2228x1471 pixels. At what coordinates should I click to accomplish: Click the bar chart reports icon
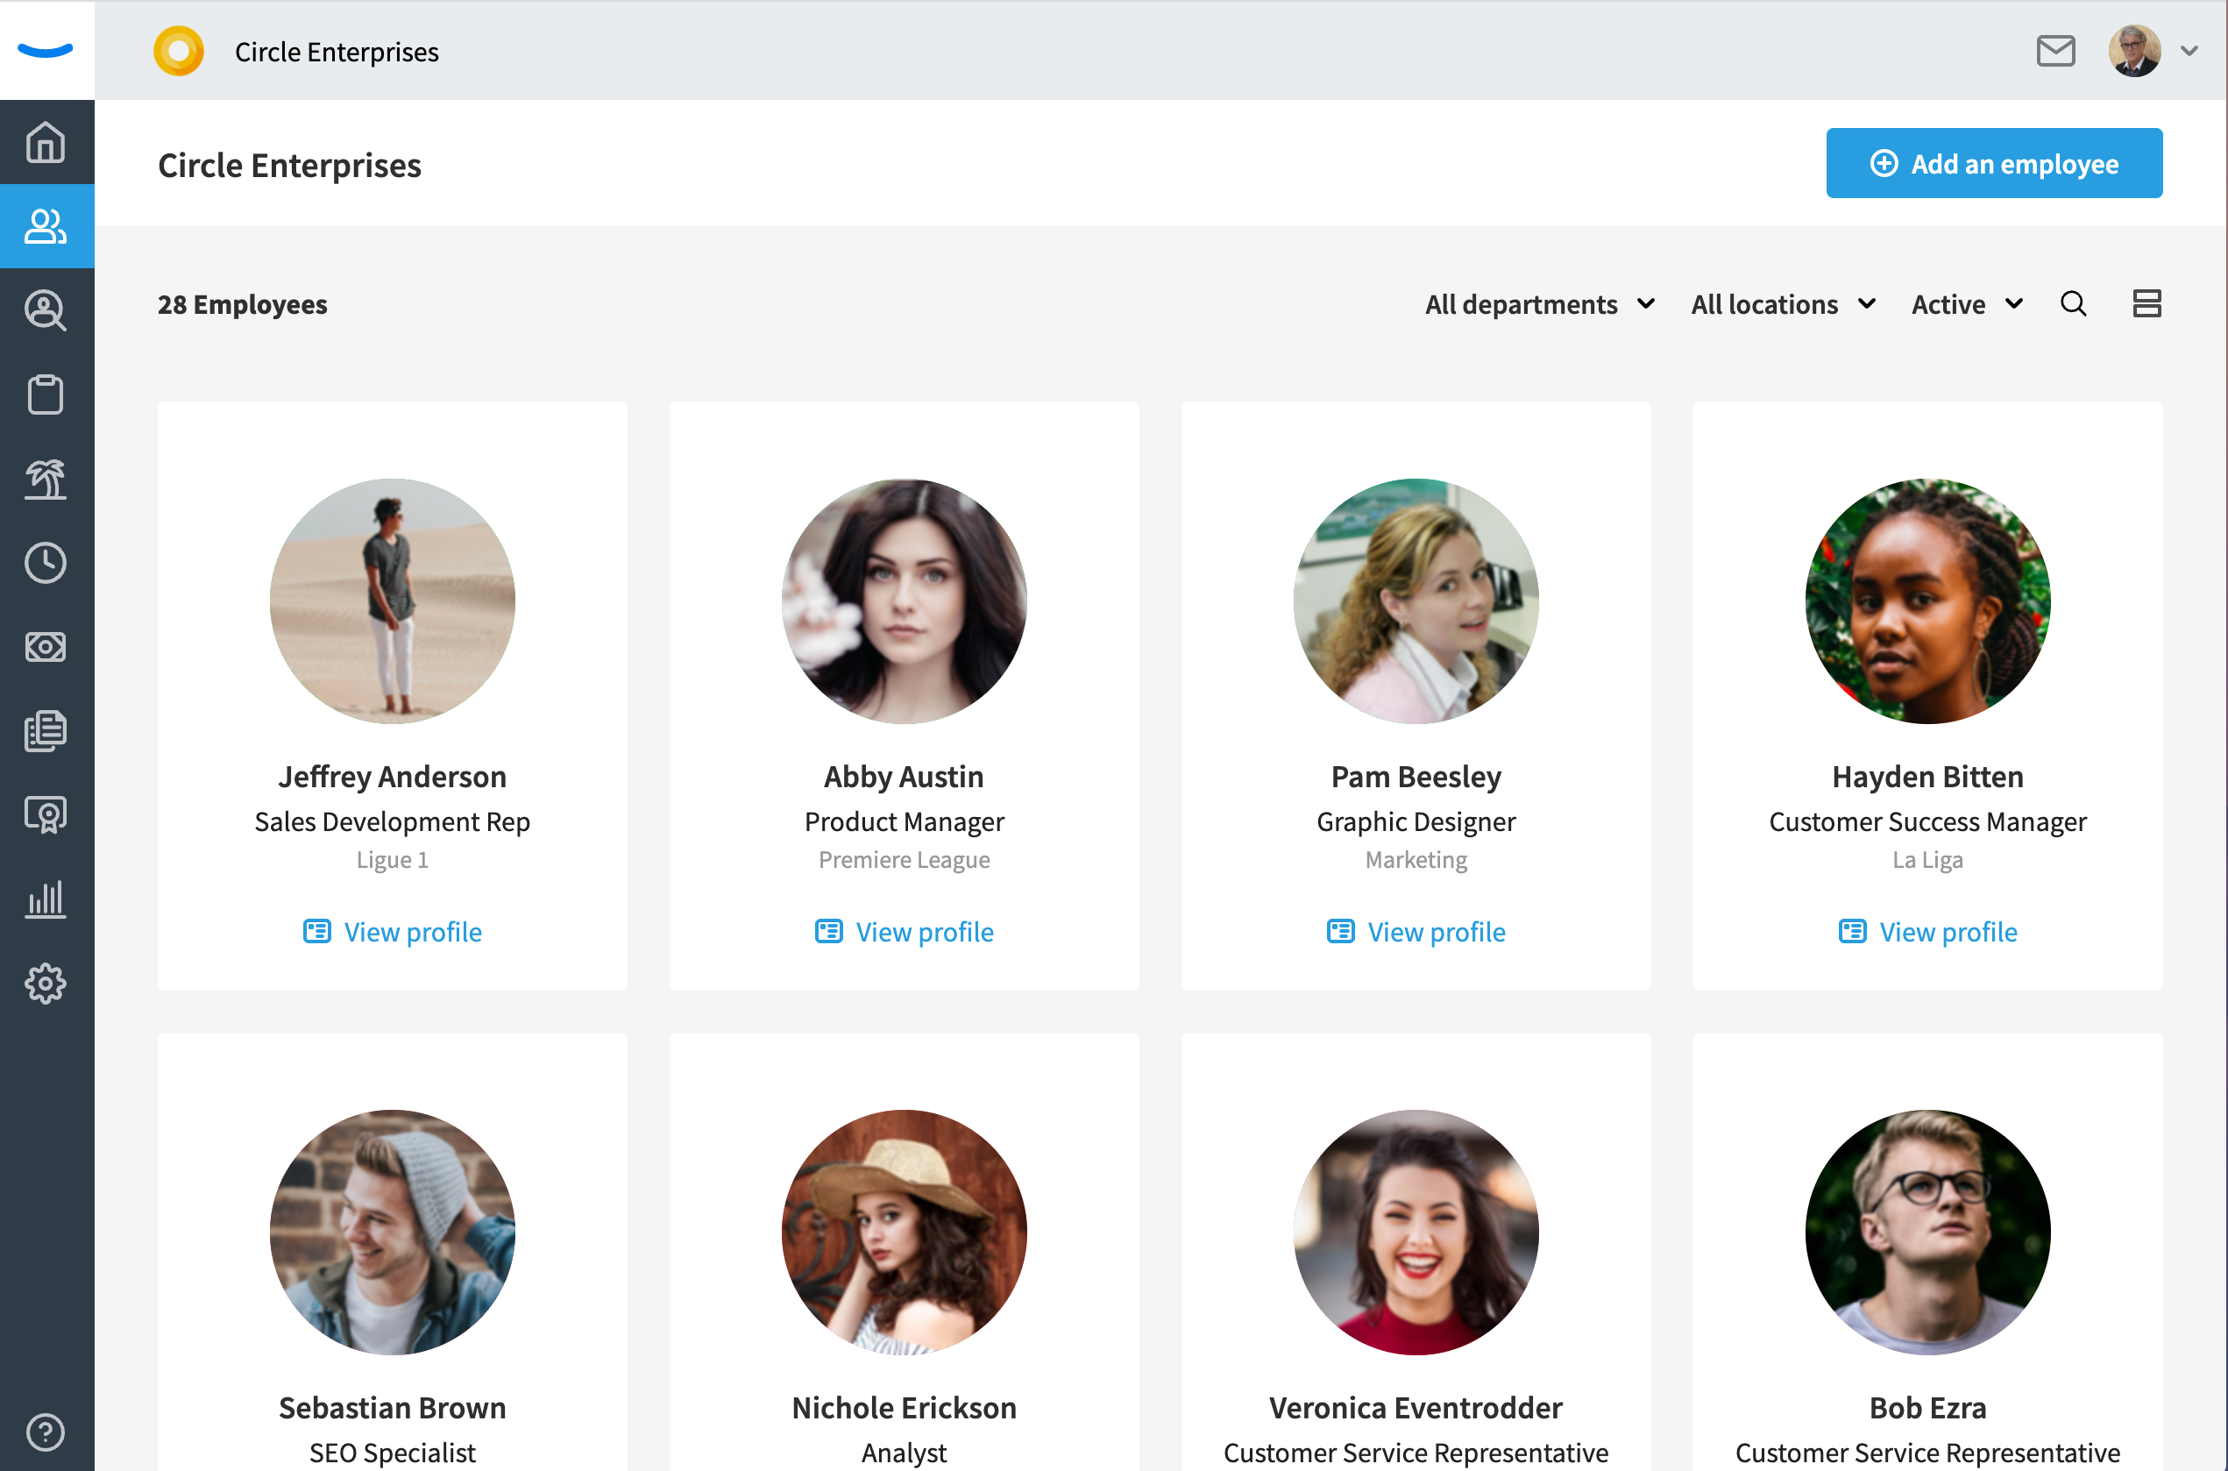pyautogui.click(x=45, y=899)
